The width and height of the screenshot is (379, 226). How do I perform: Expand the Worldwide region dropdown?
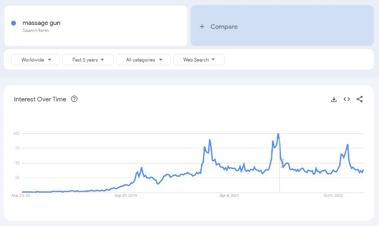pos(35,60)
